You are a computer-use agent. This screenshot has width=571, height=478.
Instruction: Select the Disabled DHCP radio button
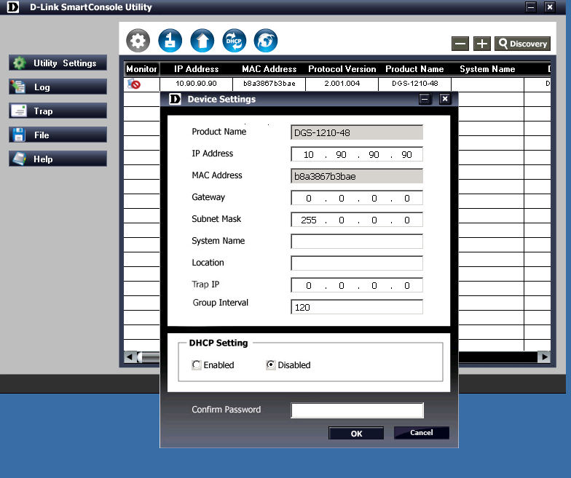(271, 365)
